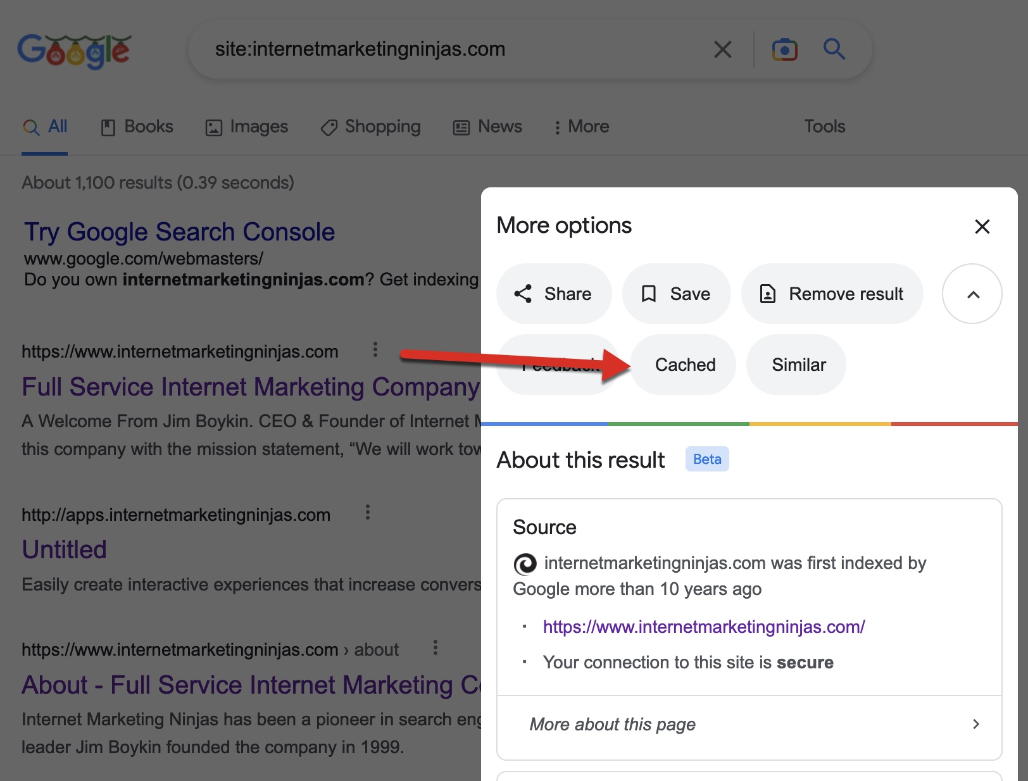The width and height of the screenshot is (1028, 781).
Task: Open Search by image camera icon
Action: [x=784, y=49]
